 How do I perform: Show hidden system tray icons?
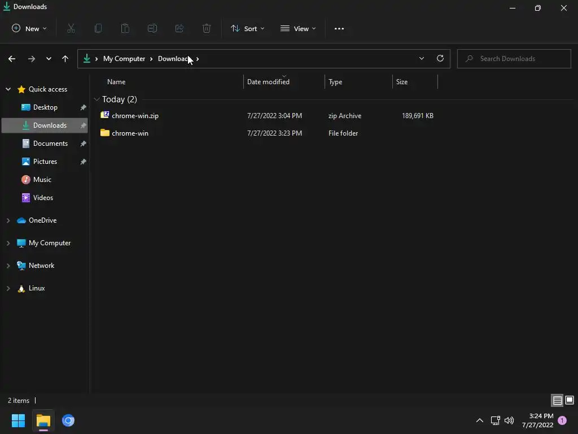(x=480, y=420)
